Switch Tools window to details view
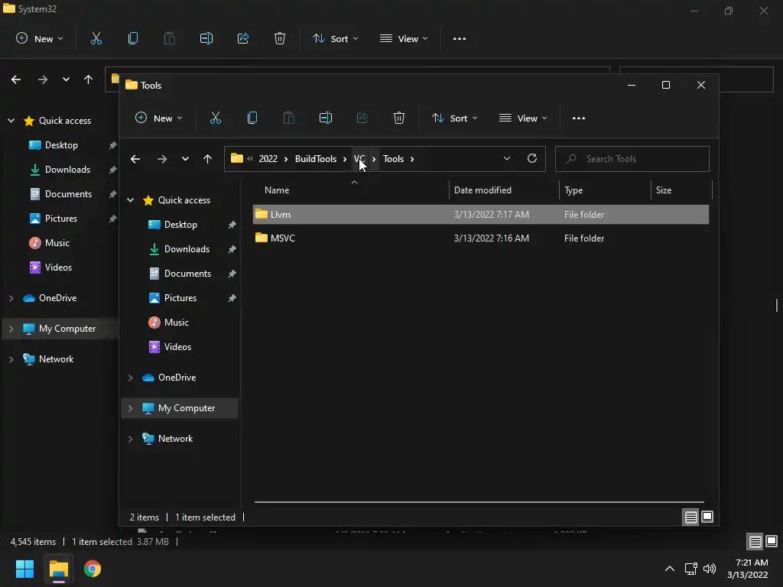 pos(690,517)
